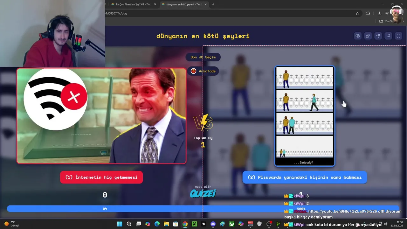Click the flag report icon
The image size is (407, 229).
(x=388, y=36)
